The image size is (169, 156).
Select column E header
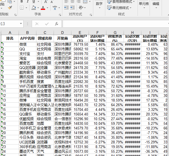click(x=80, y=33)
